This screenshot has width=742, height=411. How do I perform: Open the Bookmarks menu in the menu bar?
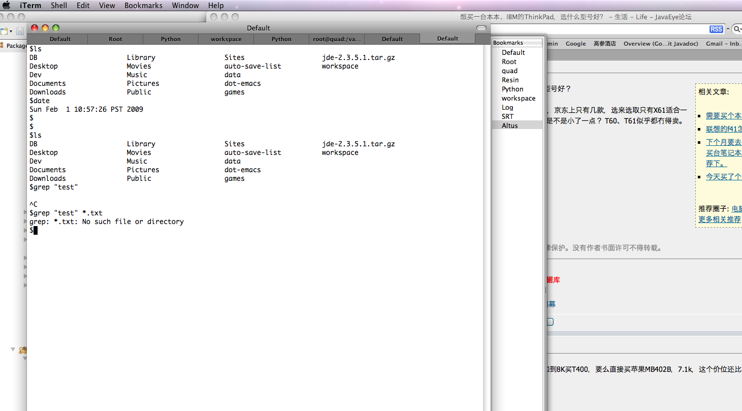tap(143, 6)
